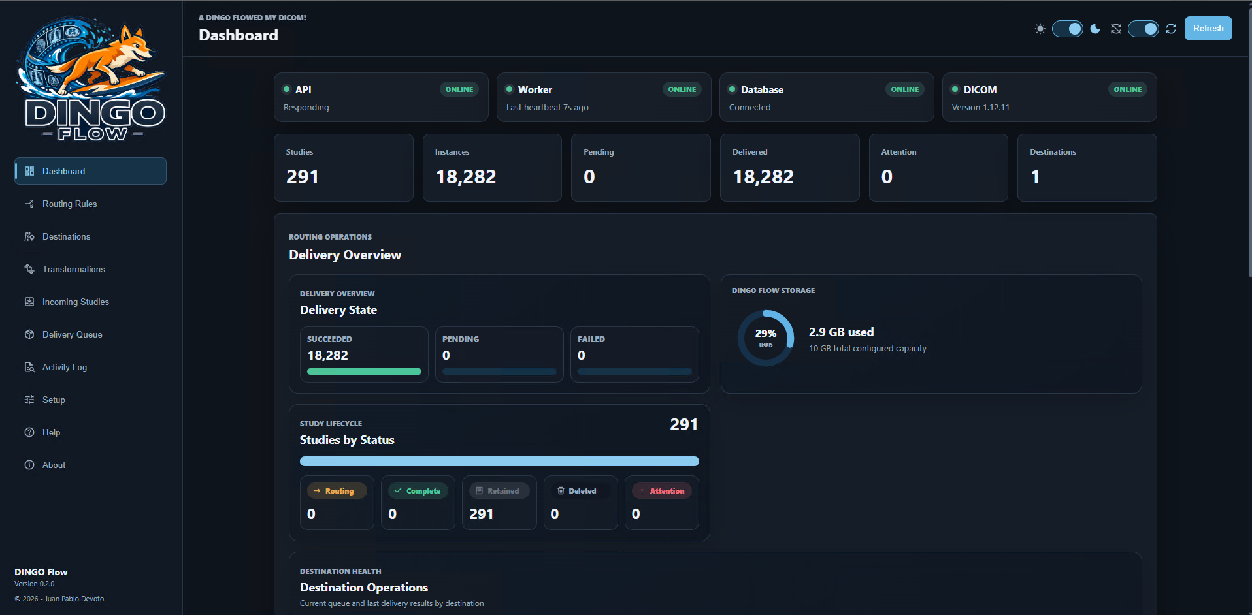Click the Complete checkmark icon
This screenshot has width=1252, height=615.
point(398,491)
